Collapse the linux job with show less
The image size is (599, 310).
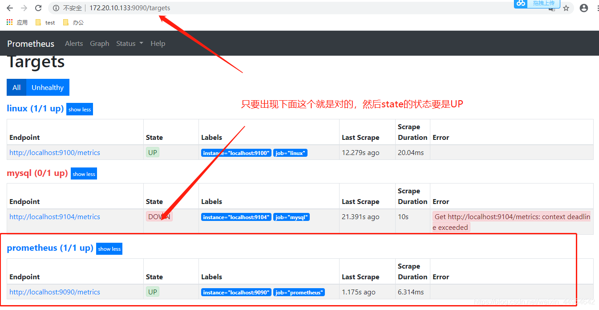click(80, 110)
